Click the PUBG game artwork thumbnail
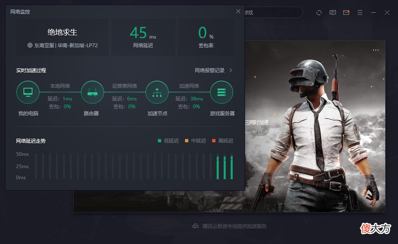398x244 pixels. [x=315, y=126]
